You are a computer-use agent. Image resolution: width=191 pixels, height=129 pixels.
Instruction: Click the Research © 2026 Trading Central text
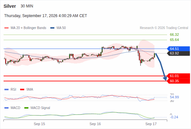click(x=164, y=28)
